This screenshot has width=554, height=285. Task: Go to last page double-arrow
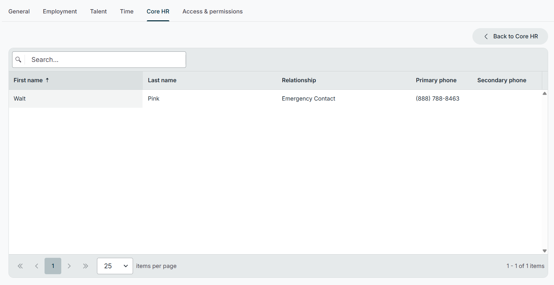pos(86,266)
